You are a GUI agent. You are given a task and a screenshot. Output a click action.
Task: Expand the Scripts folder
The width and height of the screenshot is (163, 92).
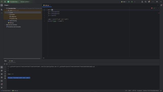pyautogui.click(x=8, y=15)
